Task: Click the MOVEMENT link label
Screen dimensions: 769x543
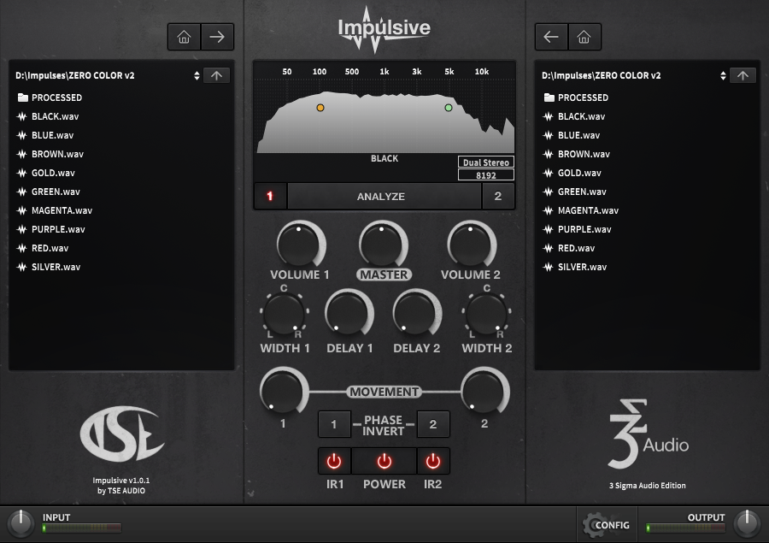Action: [x=384, y=392]
